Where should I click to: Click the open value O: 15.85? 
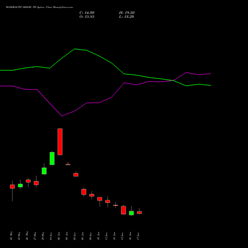coord(87,17)
